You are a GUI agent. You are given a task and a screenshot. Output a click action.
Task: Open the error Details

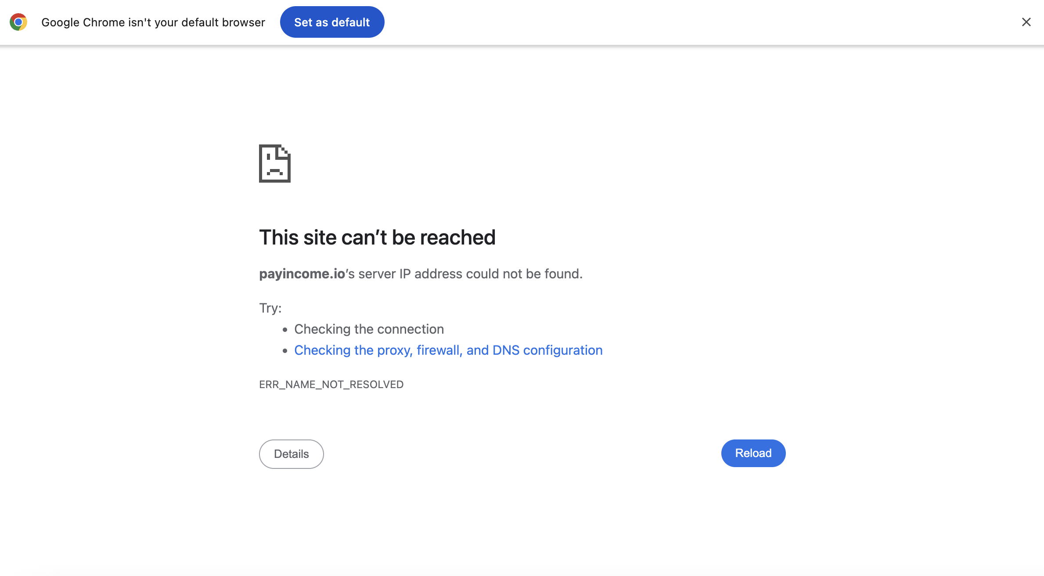coord(291,454)
